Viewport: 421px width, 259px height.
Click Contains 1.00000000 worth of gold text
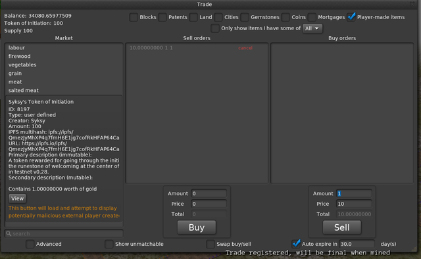53,189
